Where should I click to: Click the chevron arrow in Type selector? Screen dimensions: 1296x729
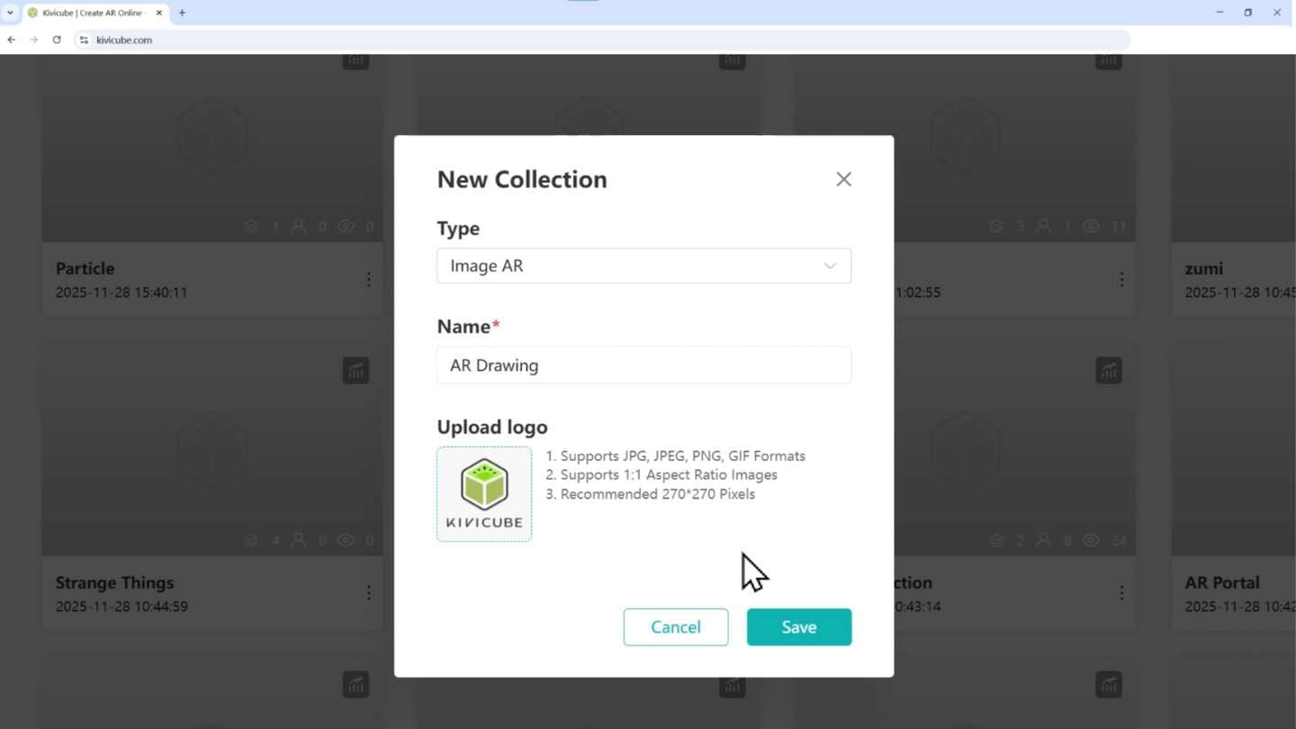click(x=830, y=266)
